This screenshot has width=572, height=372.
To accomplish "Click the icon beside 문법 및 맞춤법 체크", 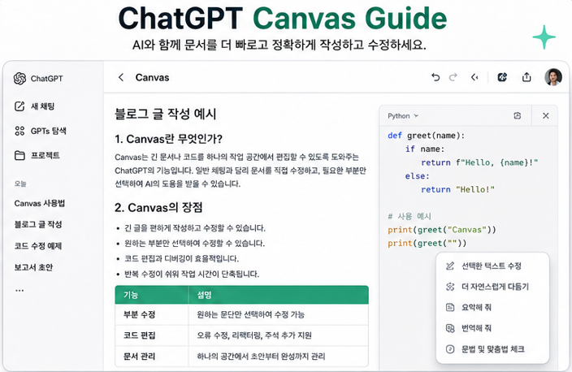I will [x=450, y=349].
